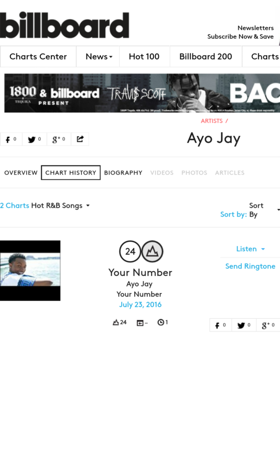Screen dimensions: 280x472
Task: Share the song via the lower Google Plus icon
Action: click(268, 325)
